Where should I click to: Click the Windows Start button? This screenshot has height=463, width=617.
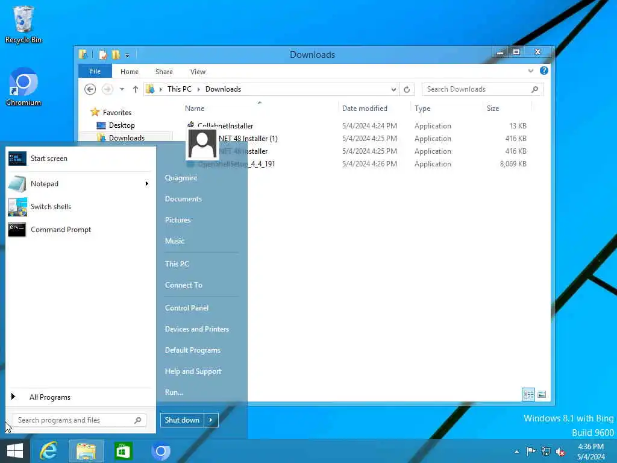[x=15, y=451]
